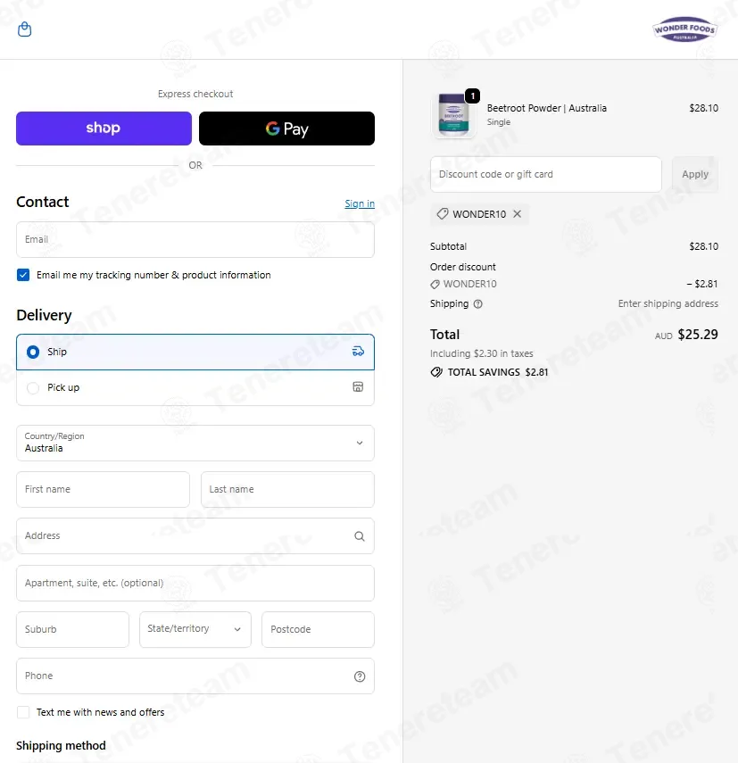Remove the WONDER10 discount code
The width and height of the screenshot is (738, 763).
coord(517,214)
